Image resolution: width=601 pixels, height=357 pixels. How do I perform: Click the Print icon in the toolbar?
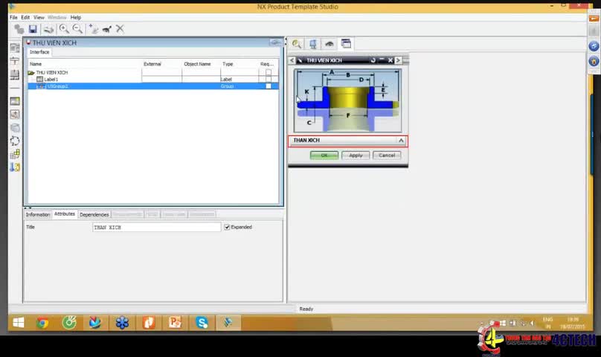48,29
